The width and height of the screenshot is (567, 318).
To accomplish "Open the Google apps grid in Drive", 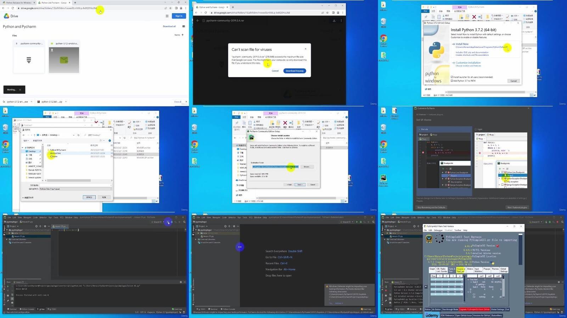I will (167, 16).
